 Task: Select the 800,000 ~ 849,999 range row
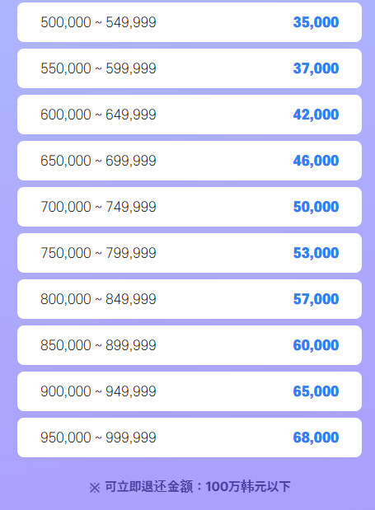190,299
